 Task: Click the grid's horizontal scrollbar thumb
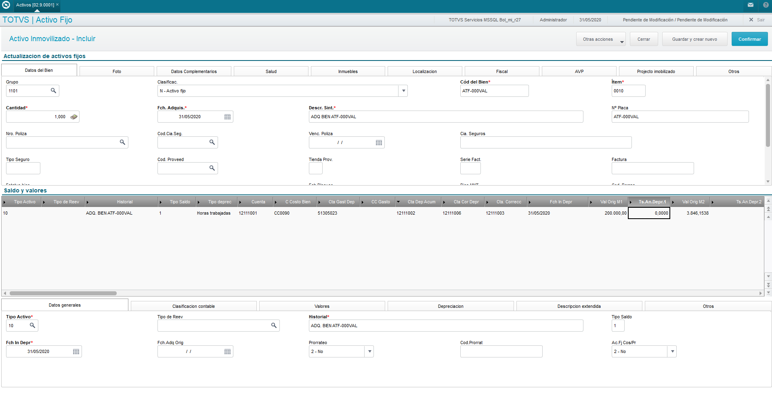click(x=63, y=293)
